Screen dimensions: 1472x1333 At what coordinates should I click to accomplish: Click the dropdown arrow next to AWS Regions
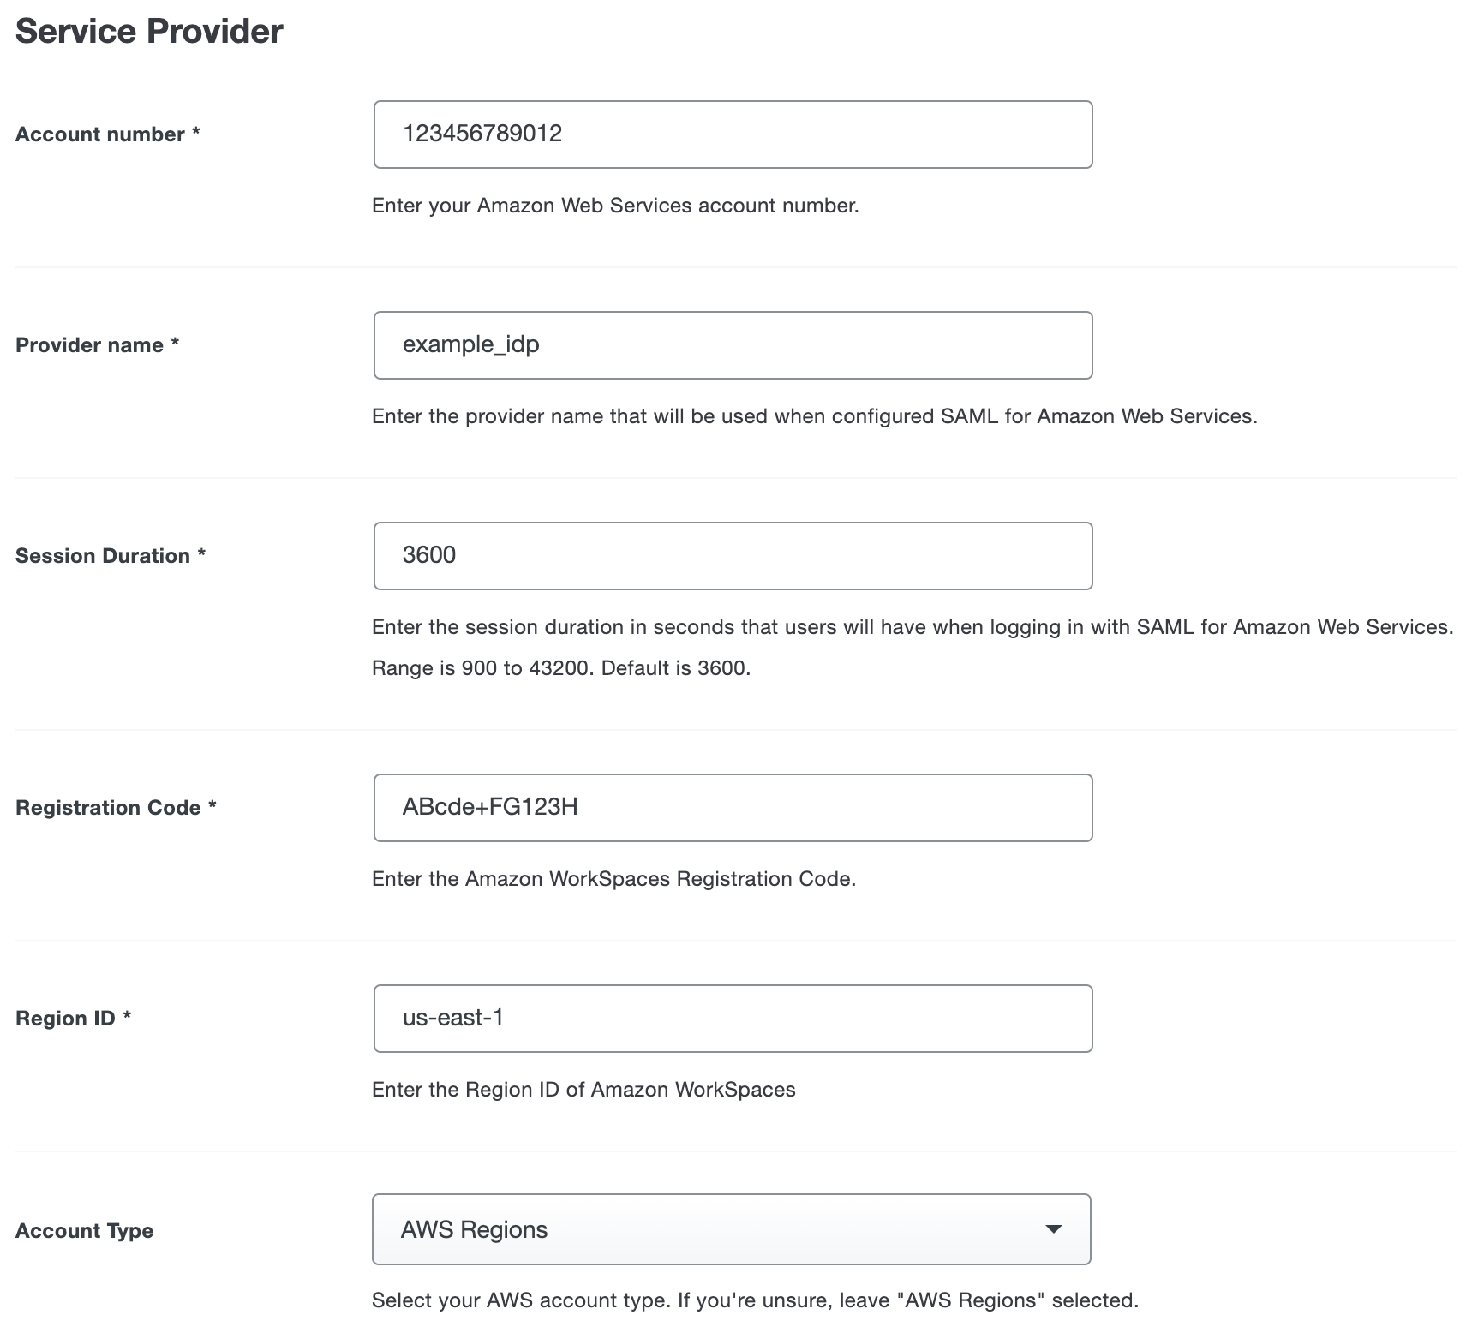pyautogui.click(x=1053, y=1229)
